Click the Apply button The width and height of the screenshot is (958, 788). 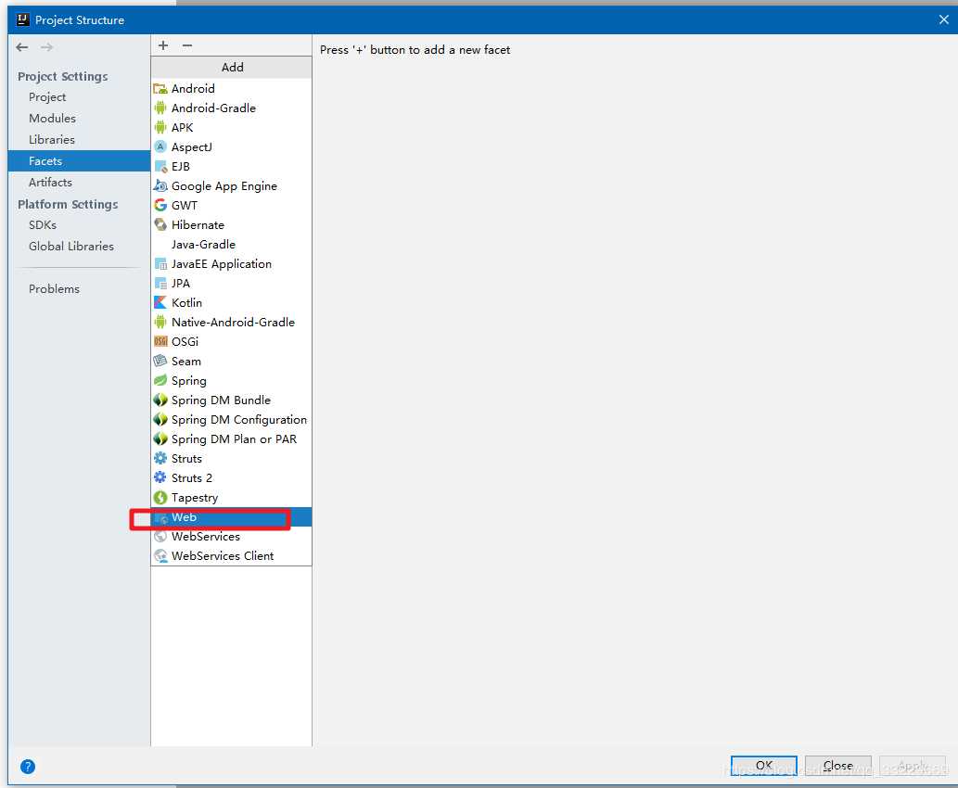[x=913, y=766]
